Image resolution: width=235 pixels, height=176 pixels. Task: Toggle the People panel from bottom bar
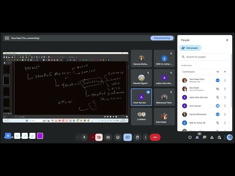click(x=197, y=137)
